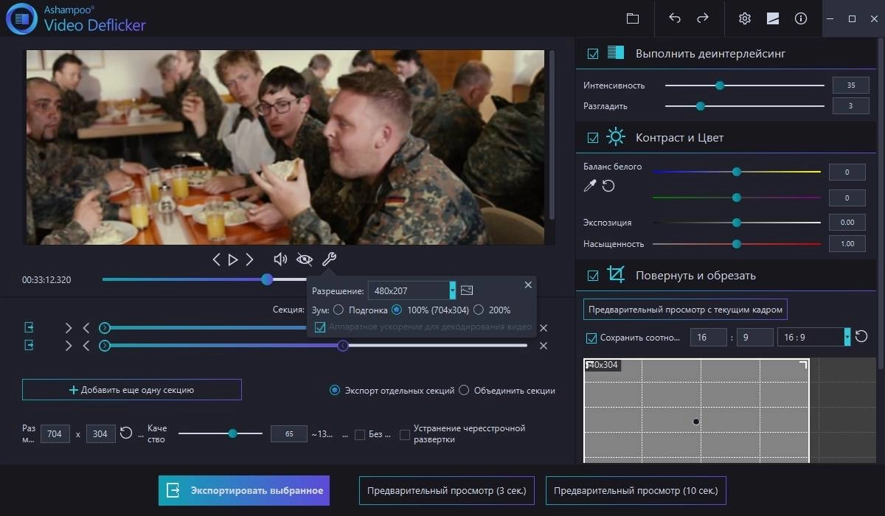Screen dimensions: 885x516
Task: Open the settings gear
Action: [745, 18]
